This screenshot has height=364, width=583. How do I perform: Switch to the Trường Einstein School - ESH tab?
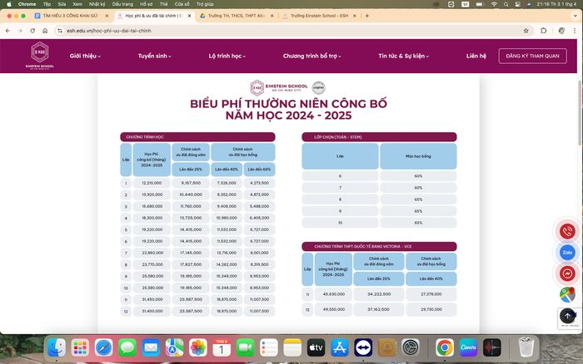point(319,16)
